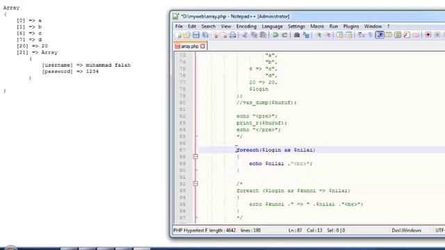The height and width of the screenshot is (250, 445).
Task: Open the Plugins menu
Action: (x=351, y=26)
